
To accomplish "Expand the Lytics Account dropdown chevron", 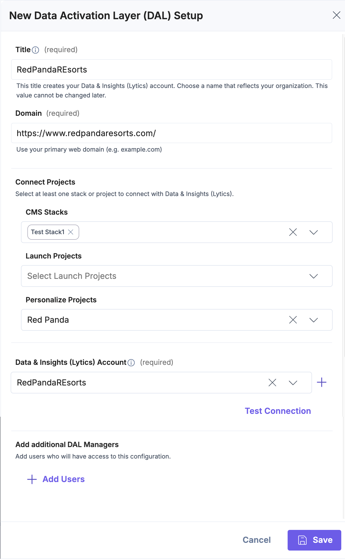I will click(x=293, y=383).
